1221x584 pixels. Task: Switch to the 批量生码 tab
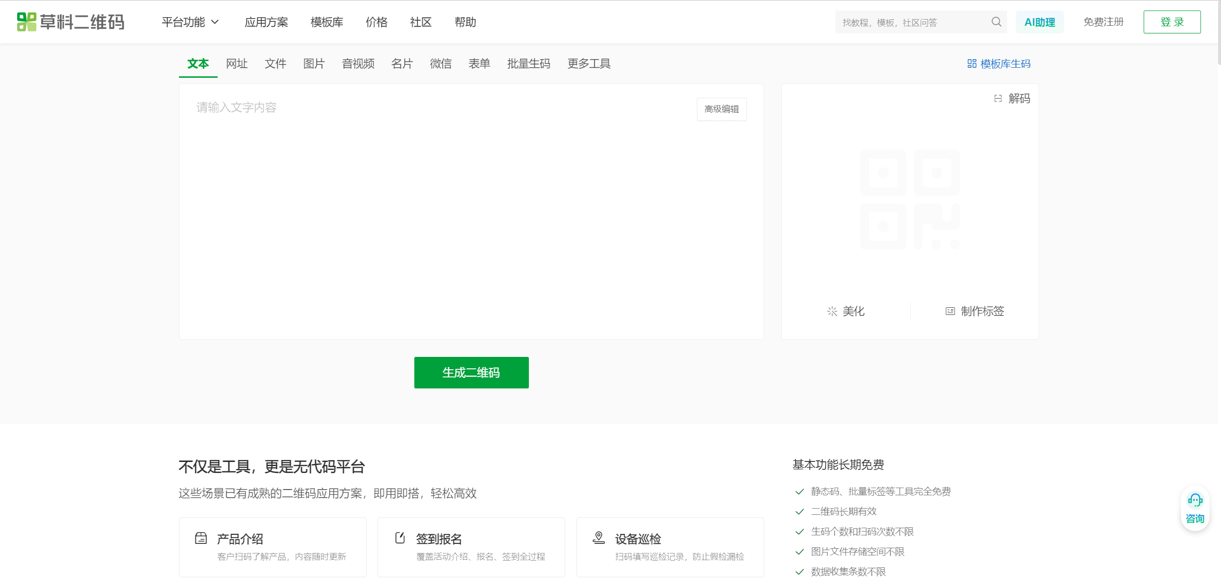coord(529,63)
